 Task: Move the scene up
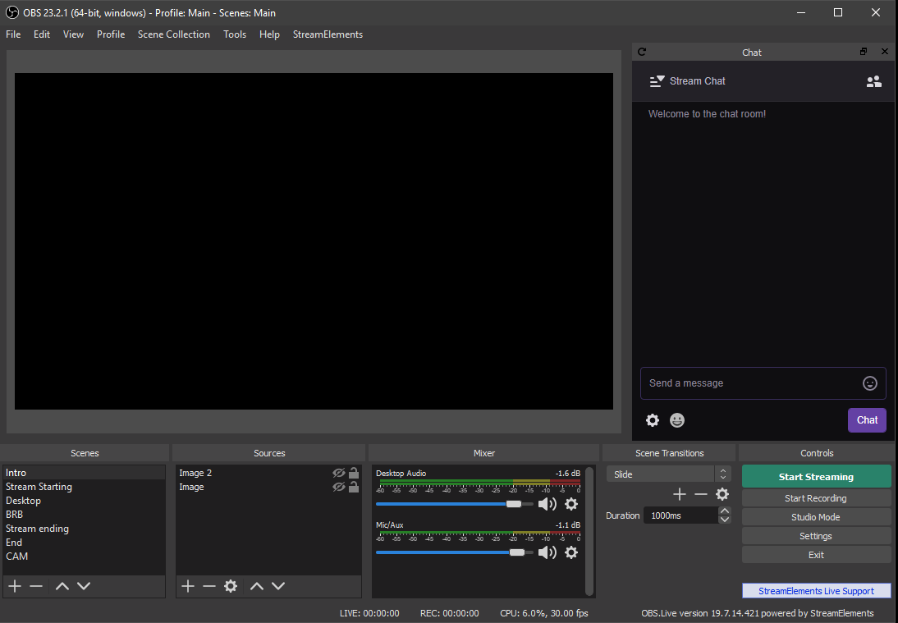click(x=62, y=586)
